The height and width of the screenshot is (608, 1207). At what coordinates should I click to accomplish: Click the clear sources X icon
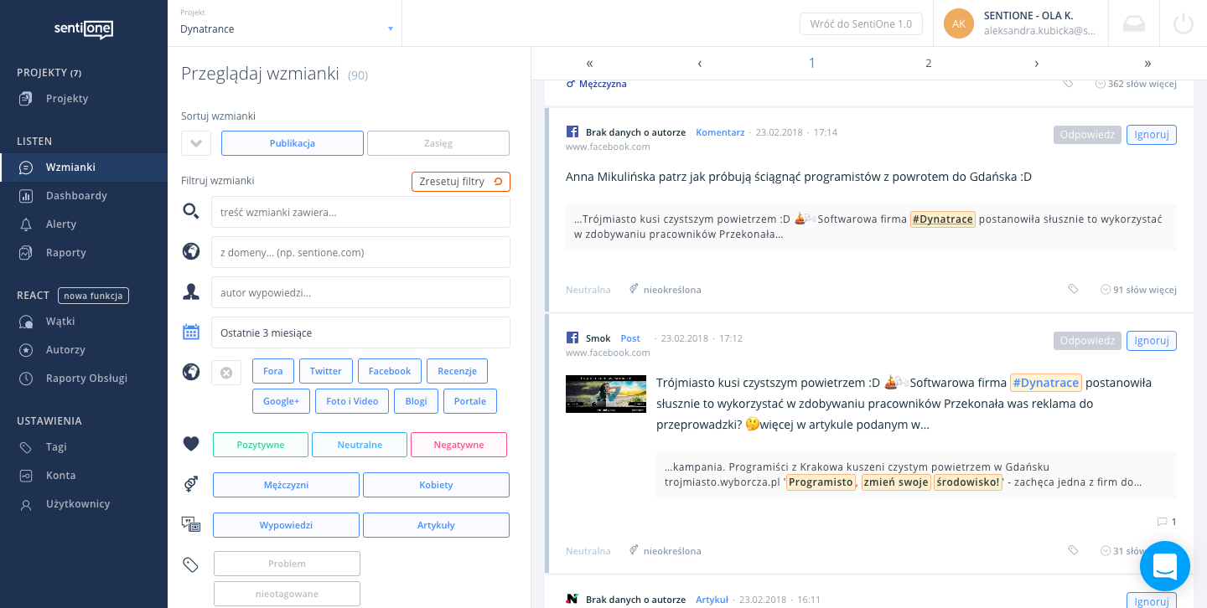click(226, 373)
